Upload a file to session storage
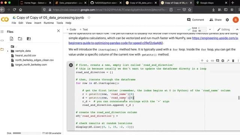Image resolution: width=240 pixels, height=135 pixels. [12, 39]
